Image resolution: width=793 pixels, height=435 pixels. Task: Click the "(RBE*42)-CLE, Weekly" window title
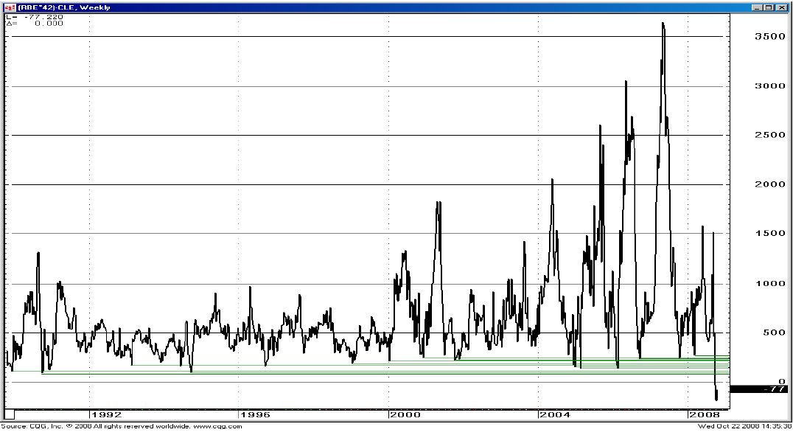point(64,7)
